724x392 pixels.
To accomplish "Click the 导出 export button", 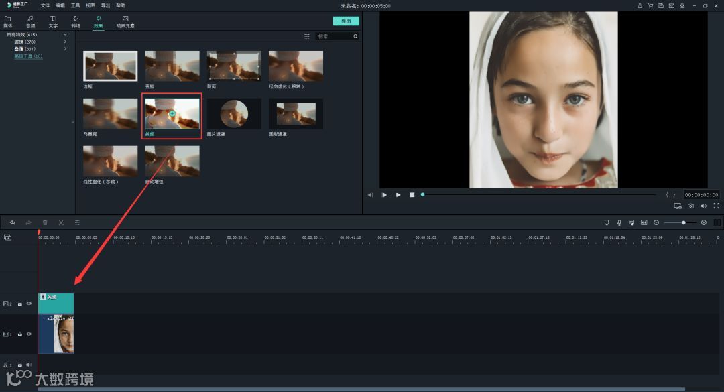I will coord(346,21).
